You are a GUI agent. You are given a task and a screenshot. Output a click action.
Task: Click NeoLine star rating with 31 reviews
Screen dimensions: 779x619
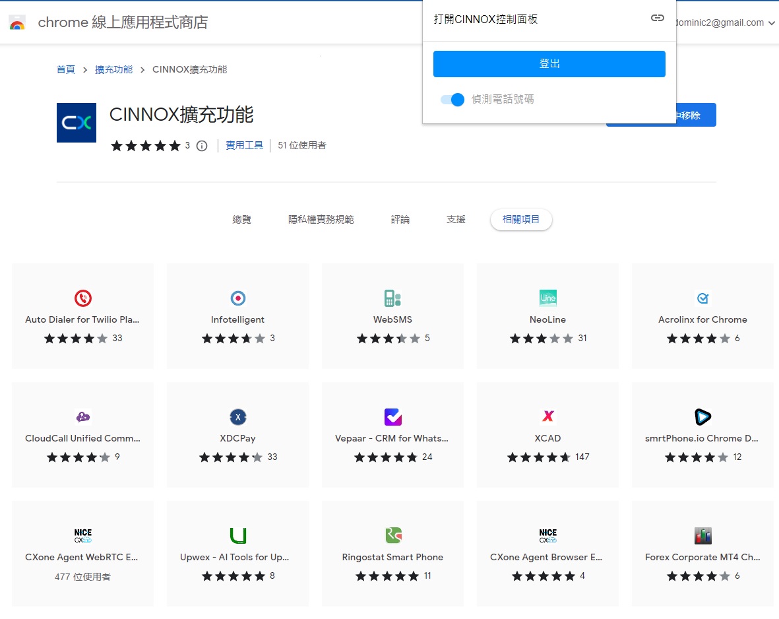pyautogui.click(x=541, y=339)
